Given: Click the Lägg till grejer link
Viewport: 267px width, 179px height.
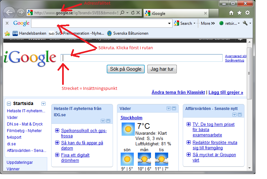Looking at the screenshot, I should (x=226, y=92).
